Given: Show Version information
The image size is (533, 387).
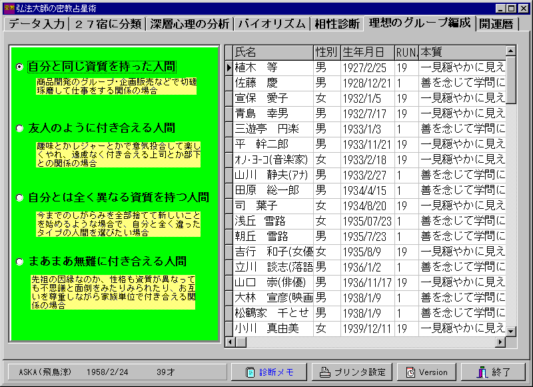Looking at the screenshot, I should (x=426, y=372).
